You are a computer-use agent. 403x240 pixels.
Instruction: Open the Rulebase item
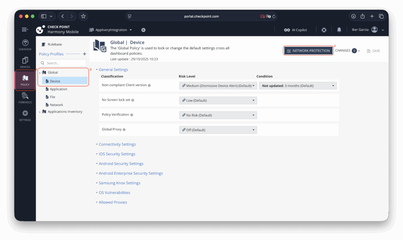[55, 44]
